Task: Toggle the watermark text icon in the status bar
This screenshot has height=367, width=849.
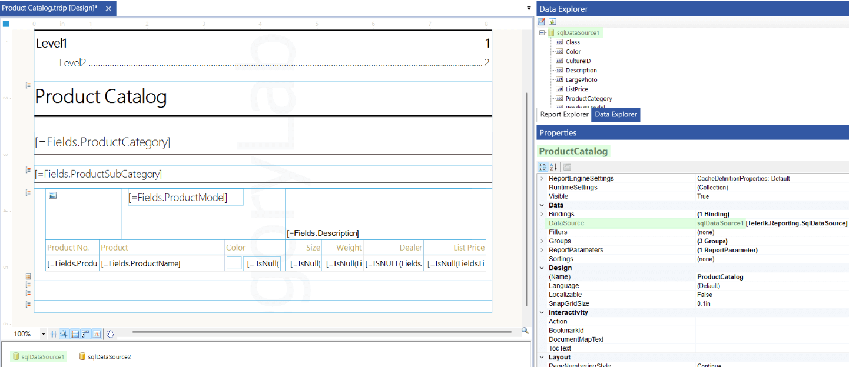Action: pyautogui.click(x=97, y=333)
